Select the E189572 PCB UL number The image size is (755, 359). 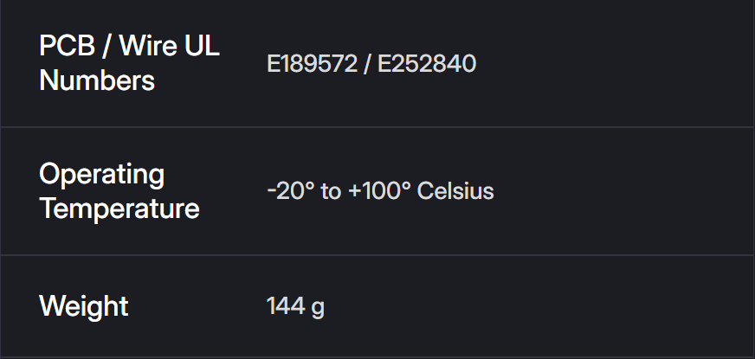[312, 64]
